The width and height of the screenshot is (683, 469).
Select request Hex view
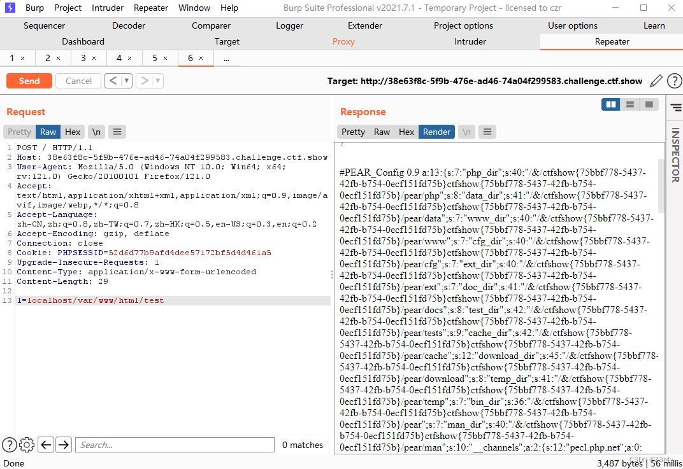[73, 132]
